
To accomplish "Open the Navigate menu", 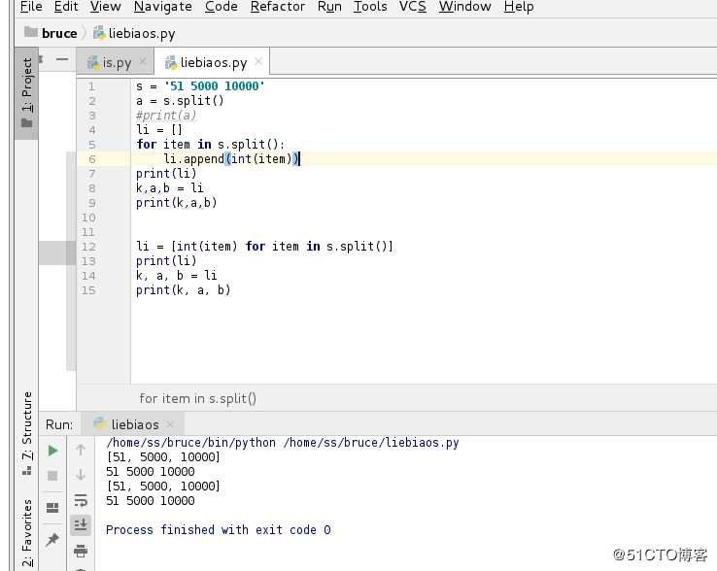I will coord(163,7).
